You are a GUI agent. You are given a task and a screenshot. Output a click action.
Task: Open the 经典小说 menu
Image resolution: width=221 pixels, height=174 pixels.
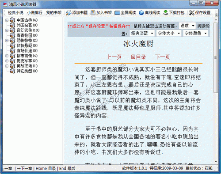tap(15, 13)
